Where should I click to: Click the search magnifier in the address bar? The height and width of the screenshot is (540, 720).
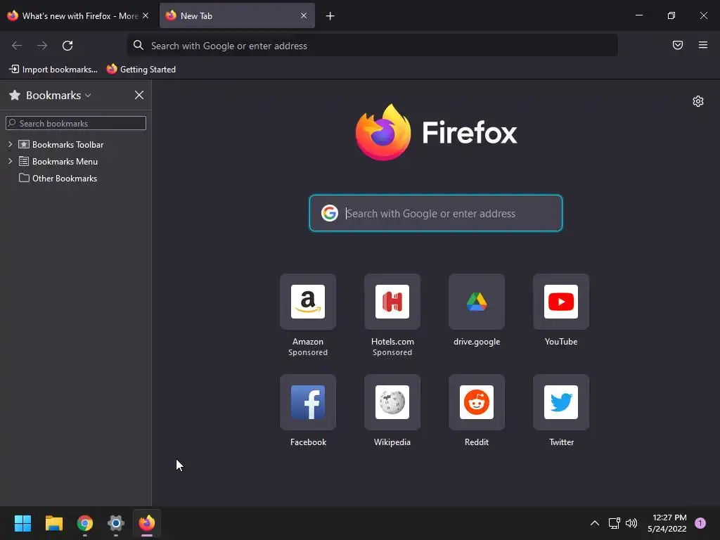[139, 45]
